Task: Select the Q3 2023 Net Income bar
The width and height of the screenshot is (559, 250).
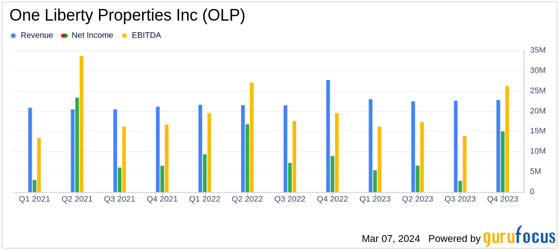Action: click(x=460, y=186)
